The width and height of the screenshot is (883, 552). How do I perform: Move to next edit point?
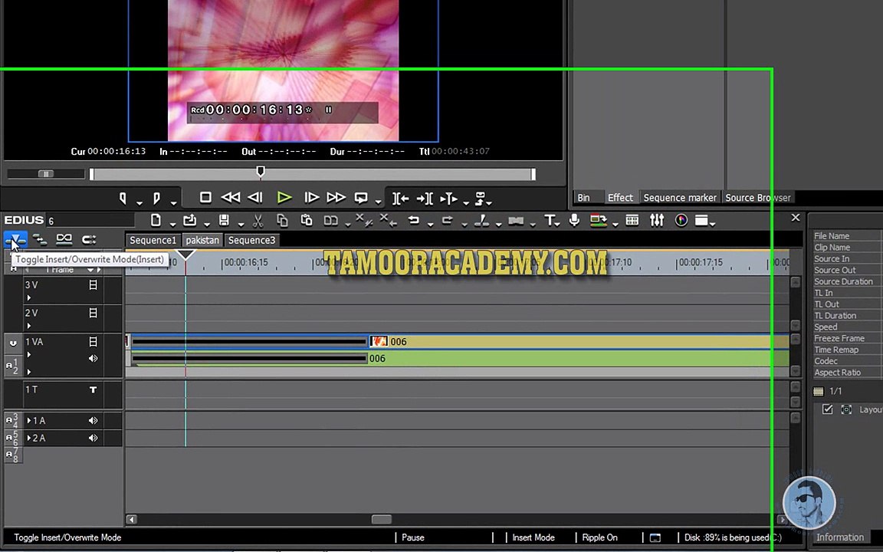point(425,199)
